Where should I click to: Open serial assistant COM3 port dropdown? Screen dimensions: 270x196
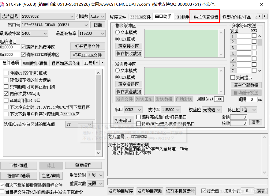click(133, 109)
